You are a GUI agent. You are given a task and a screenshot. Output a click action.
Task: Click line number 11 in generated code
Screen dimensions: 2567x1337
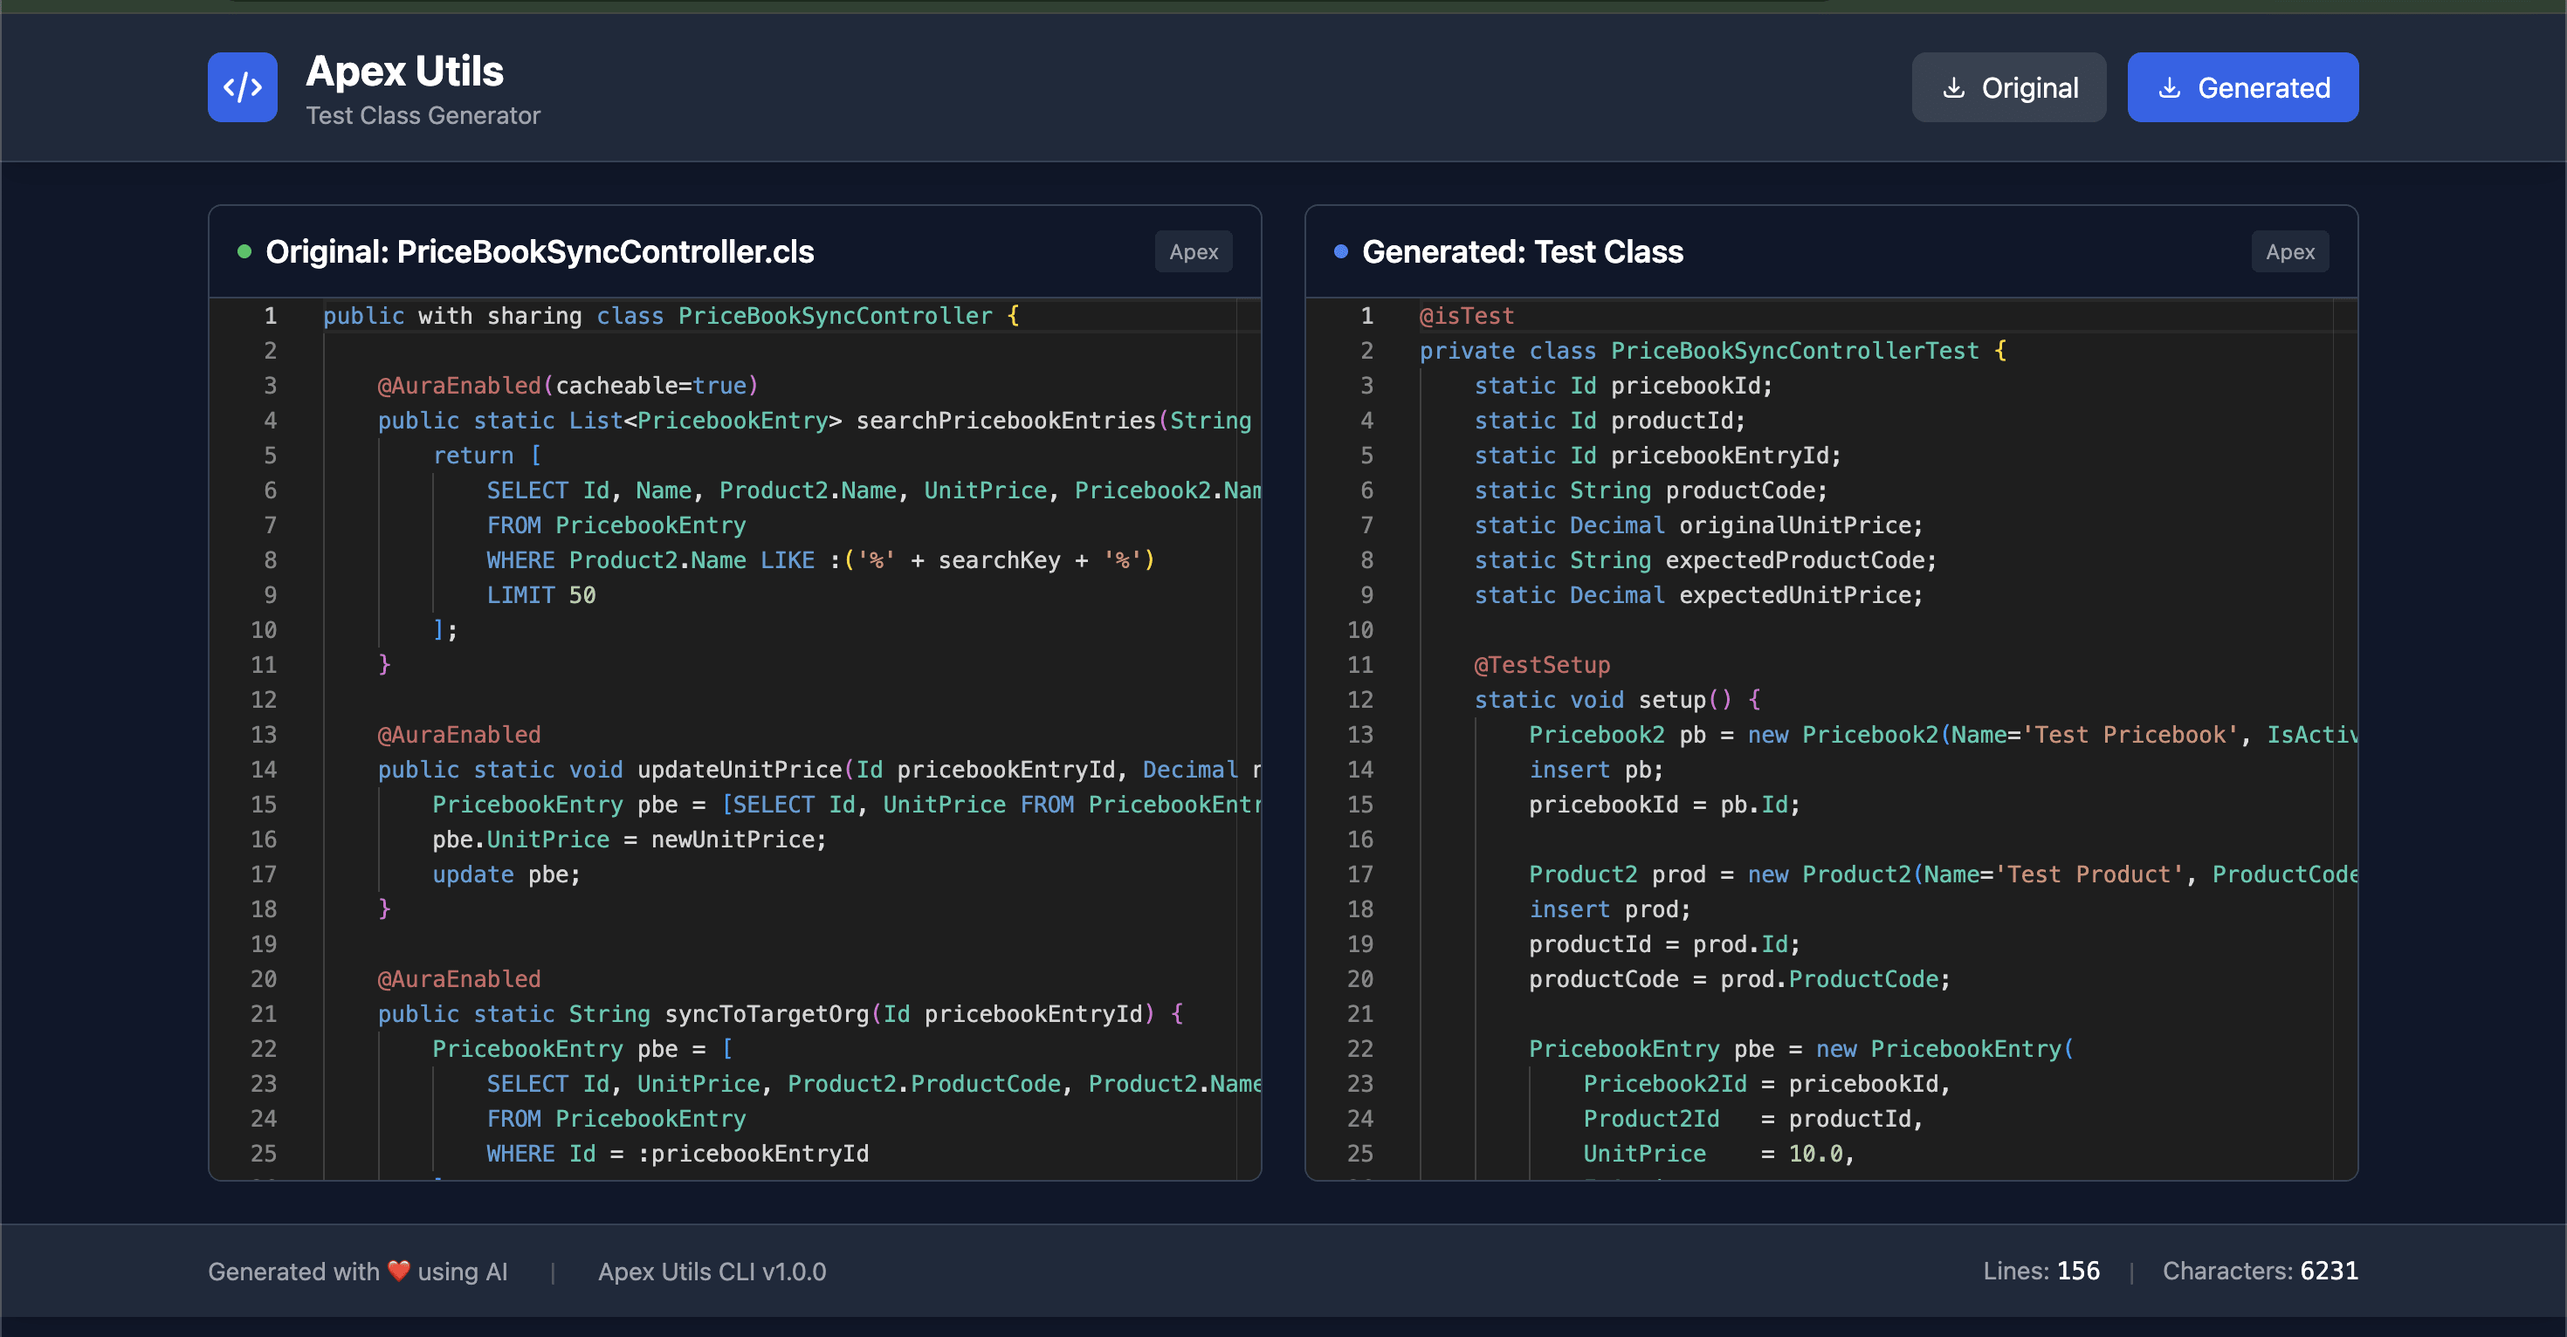pyautogui.click(x=1359, y=666)
